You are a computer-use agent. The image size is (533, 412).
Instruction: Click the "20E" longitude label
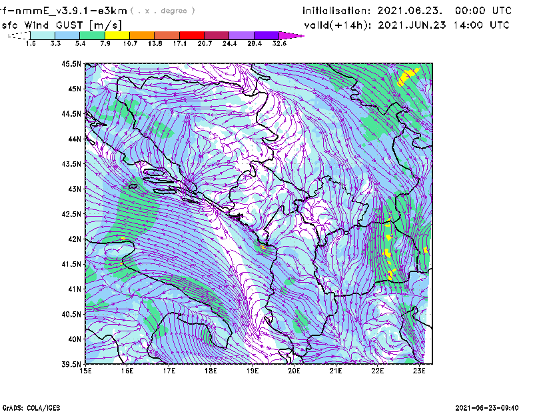(x=294, y=371)
